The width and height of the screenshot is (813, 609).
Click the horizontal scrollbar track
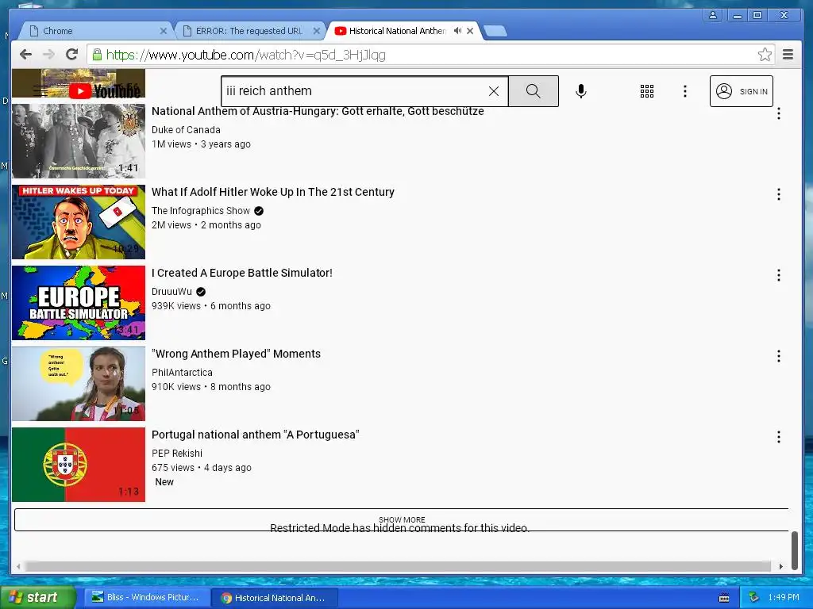(x=399, y=566)
